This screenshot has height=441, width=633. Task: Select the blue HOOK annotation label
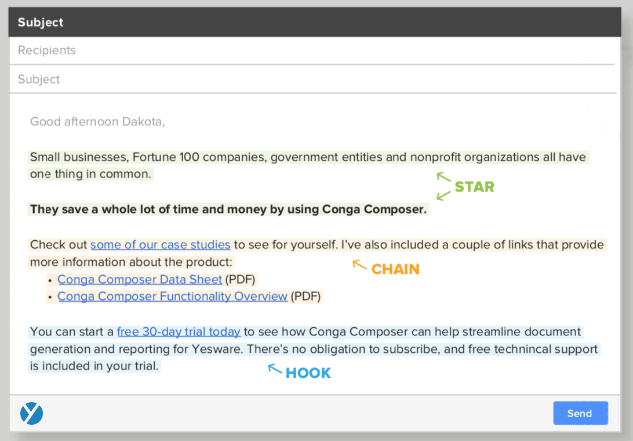pyautogui.click(x=308, y=373)
